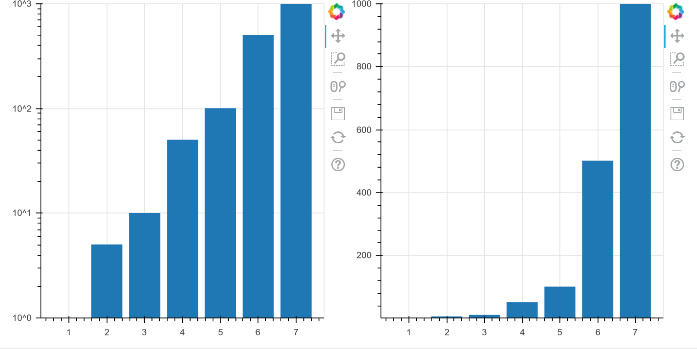Click the 600 y-axis label
The height and width of the screenshot is (349, 697).
point(364,130)
